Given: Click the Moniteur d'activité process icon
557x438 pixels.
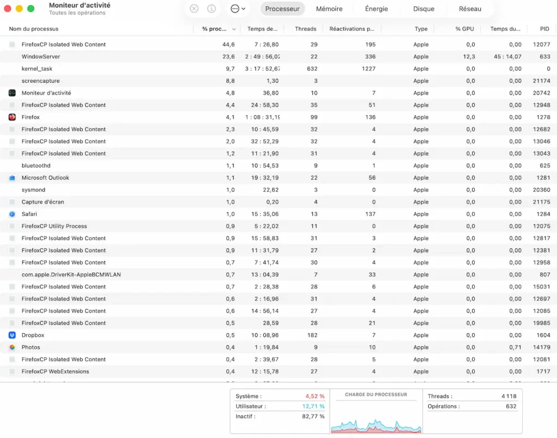Looking at the screenshot, I should coord(11,92).
